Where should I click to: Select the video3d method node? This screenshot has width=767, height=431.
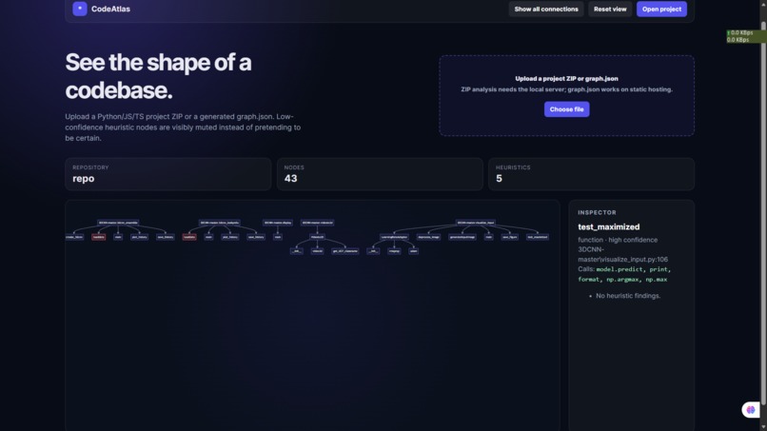pyautogui.click(x=318, y=251)
